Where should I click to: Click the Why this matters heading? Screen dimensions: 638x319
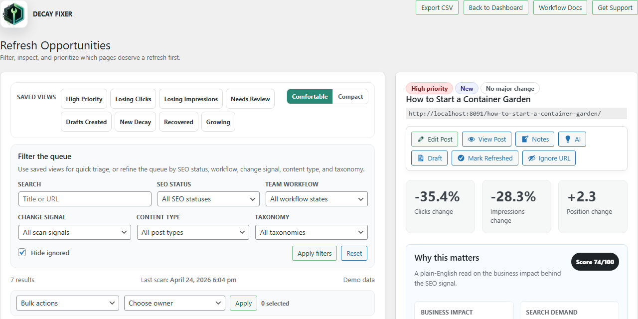coord(447,258)
